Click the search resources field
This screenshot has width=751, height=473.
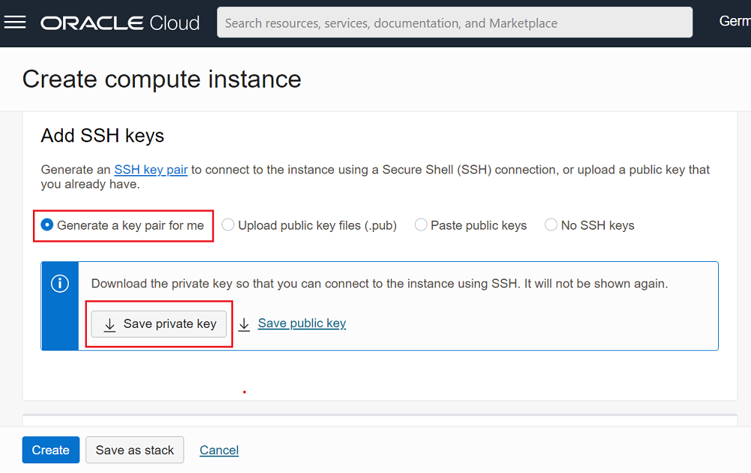454,22
